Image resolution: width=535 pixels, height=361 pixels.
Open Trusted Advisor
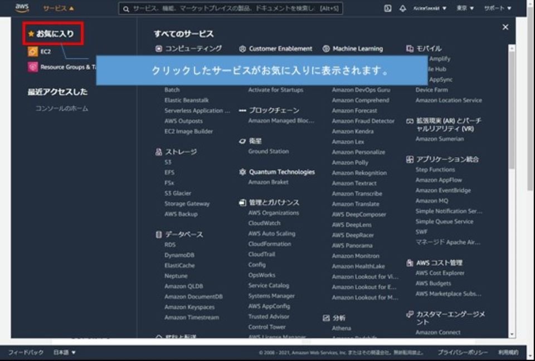[x=269, y=316]
